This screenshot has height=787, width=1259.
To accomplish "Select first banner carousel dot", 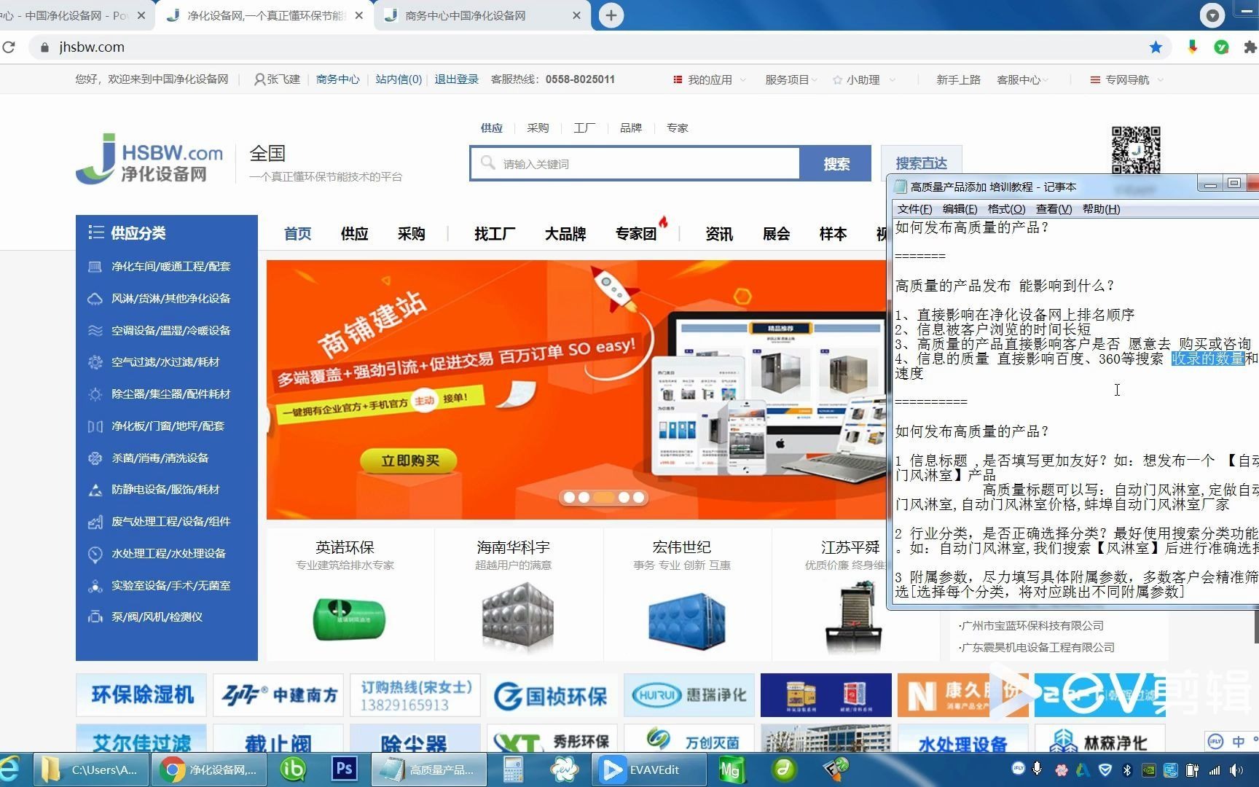I will pos(570,498).
